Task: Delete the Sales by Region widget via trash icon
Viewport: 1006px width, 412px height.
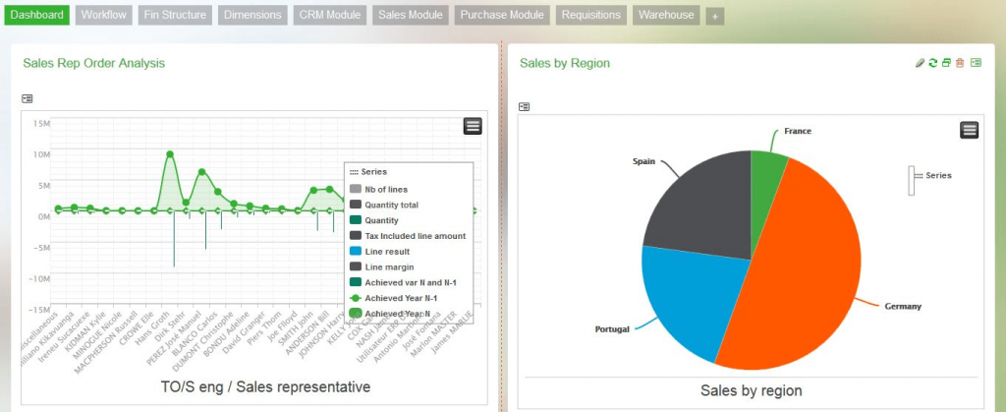Action: click(x=960, y=63)
